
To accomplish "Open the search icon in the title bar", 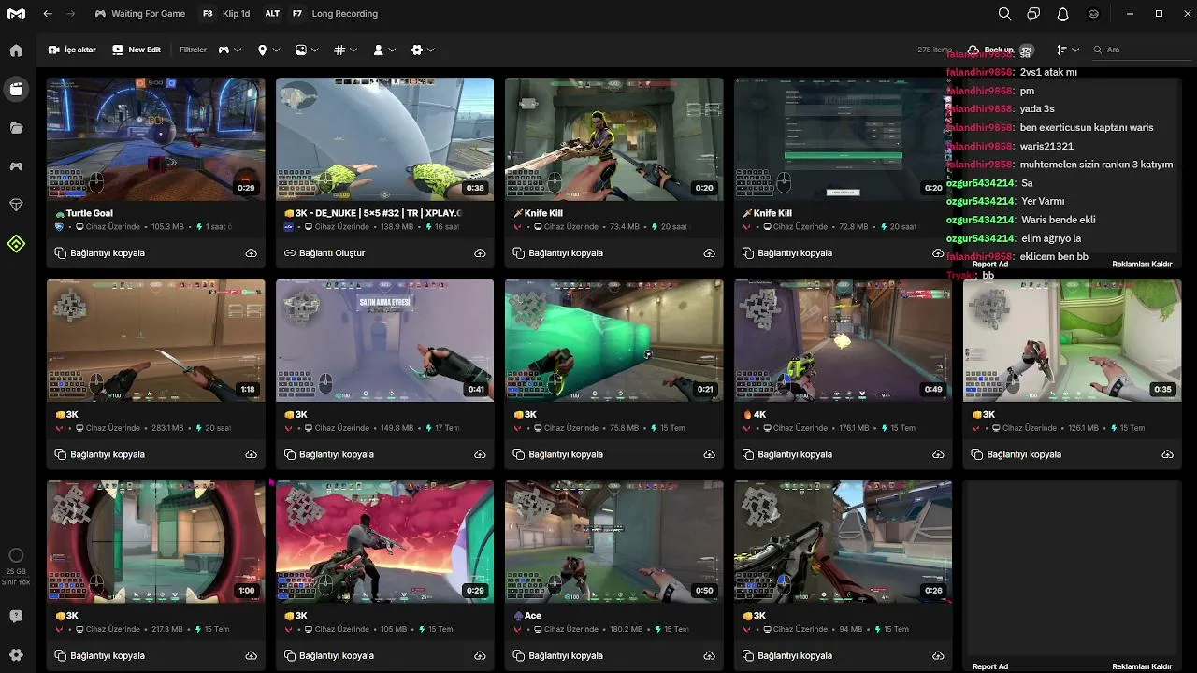I will pos(1004,14).
